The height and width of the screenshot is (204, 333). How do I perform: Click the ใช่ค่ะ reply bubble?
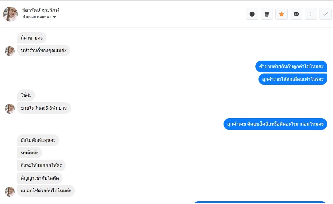[x=26, y=95]
